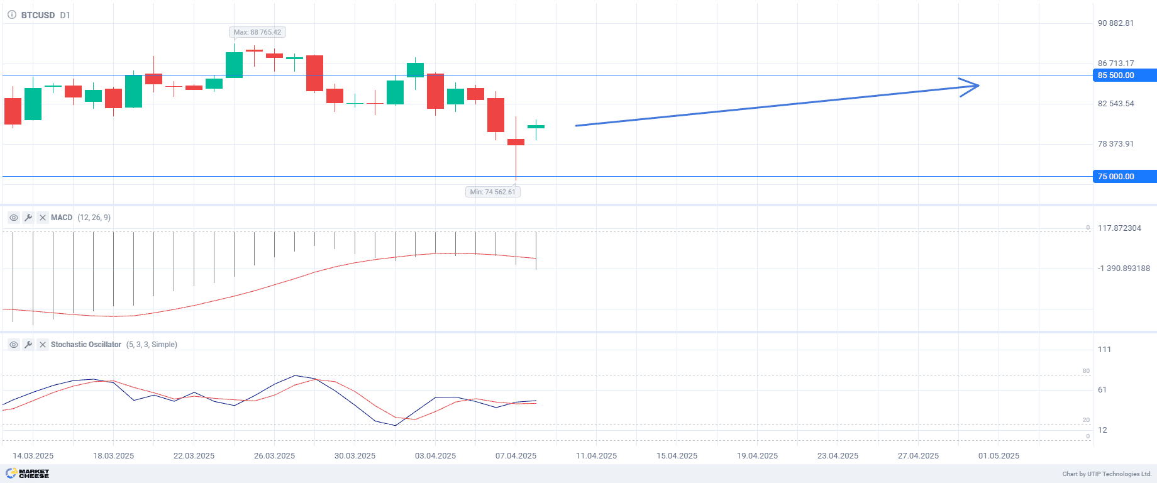Screen dimensions: 1157x483
Task: Click the MACD parameters (12, 26, 9)
Action: click(x=94, y=218)
